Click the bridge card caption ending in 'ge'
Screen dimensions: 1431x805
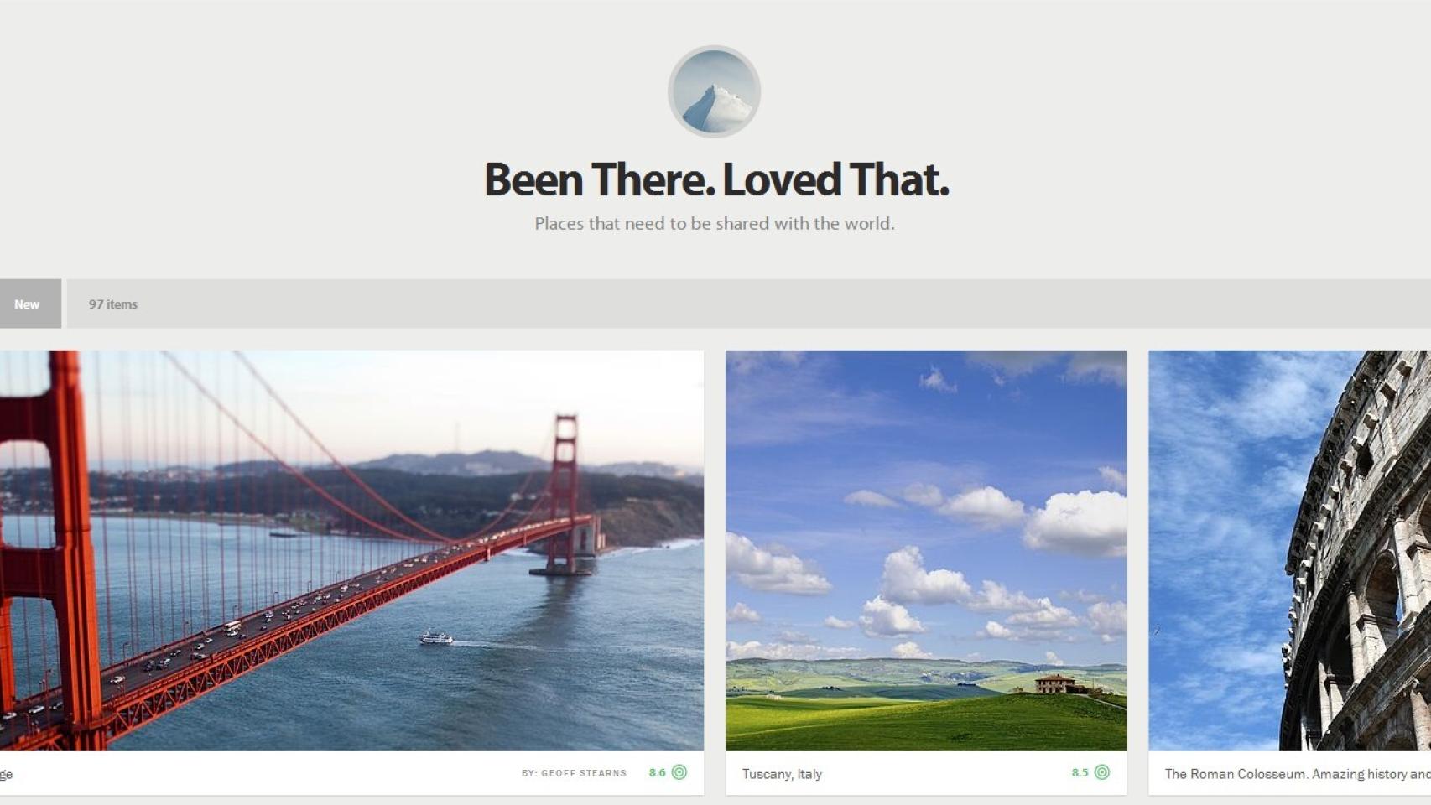pos(6,775)
